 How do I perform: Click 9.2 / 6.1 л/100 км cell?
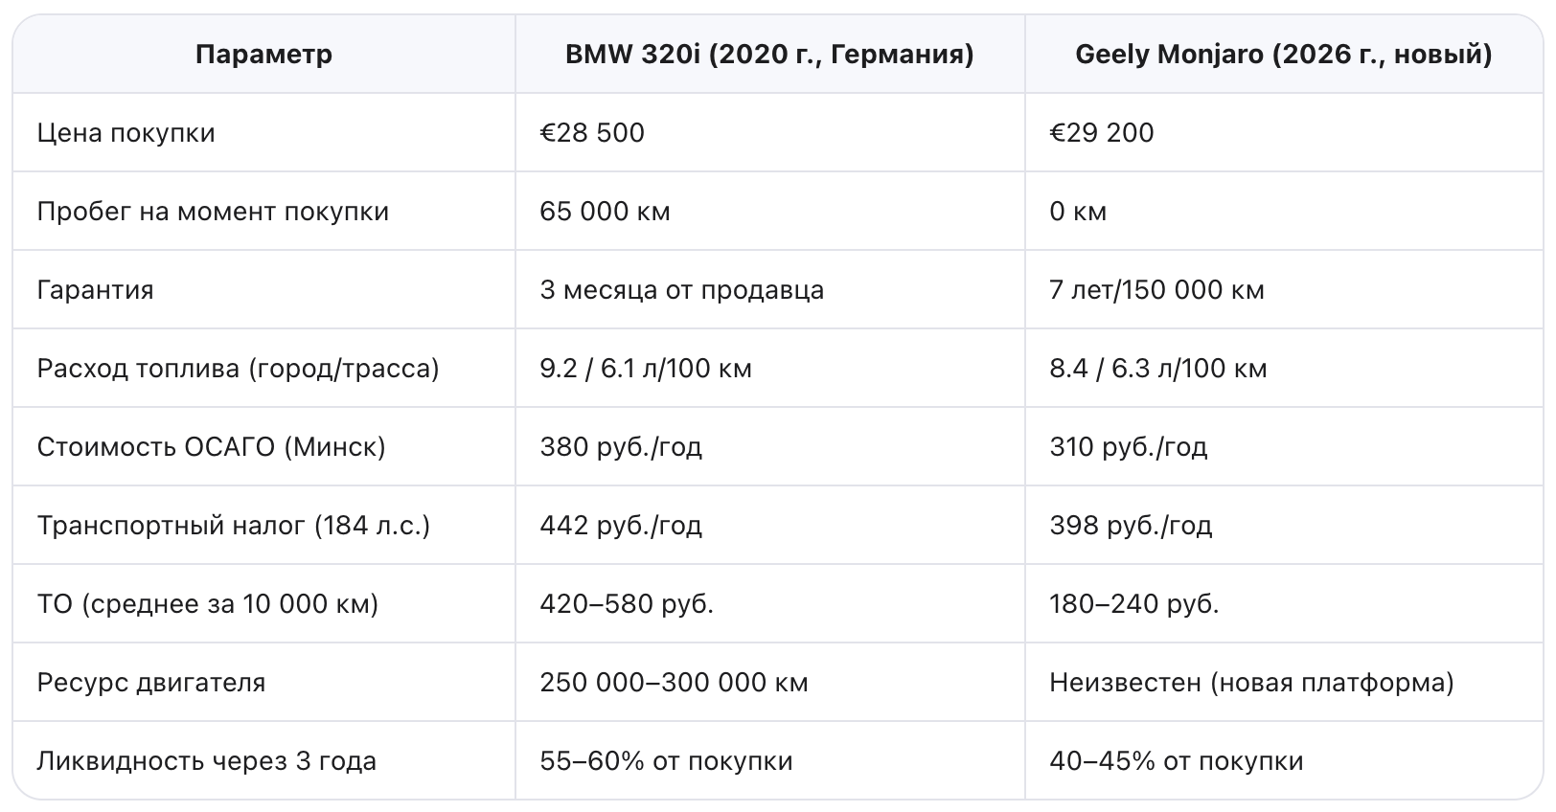646,368
